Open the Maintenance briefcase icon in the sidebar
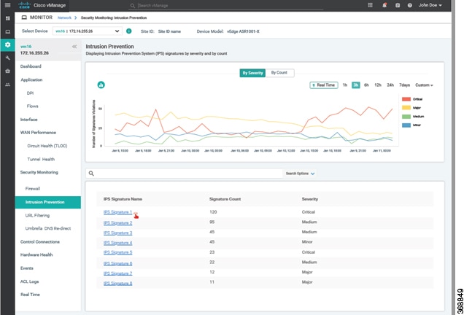The image size is (464, 315). tap(8, 71)
